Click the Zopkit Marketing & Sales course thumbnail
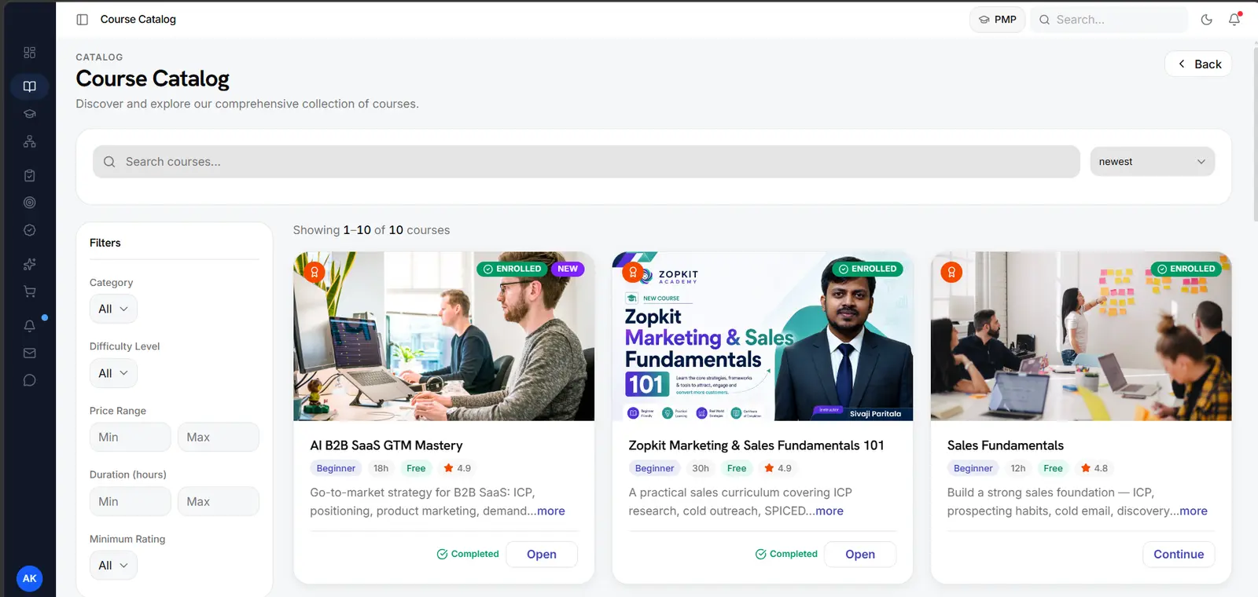 (x=763, y=336)
